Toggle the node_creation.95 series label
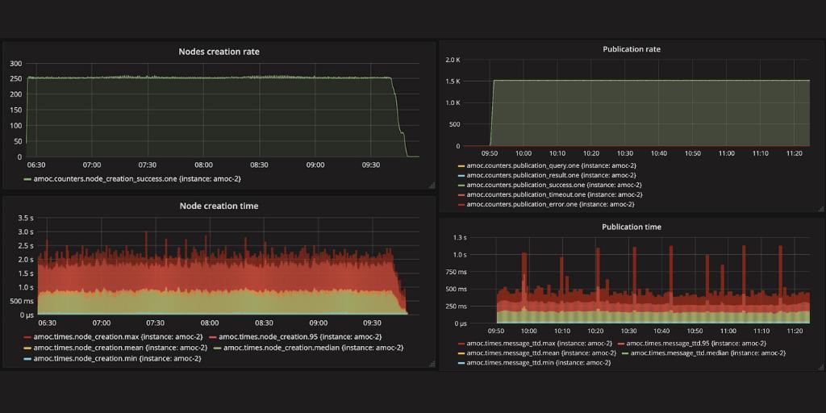 click(300, 336)
